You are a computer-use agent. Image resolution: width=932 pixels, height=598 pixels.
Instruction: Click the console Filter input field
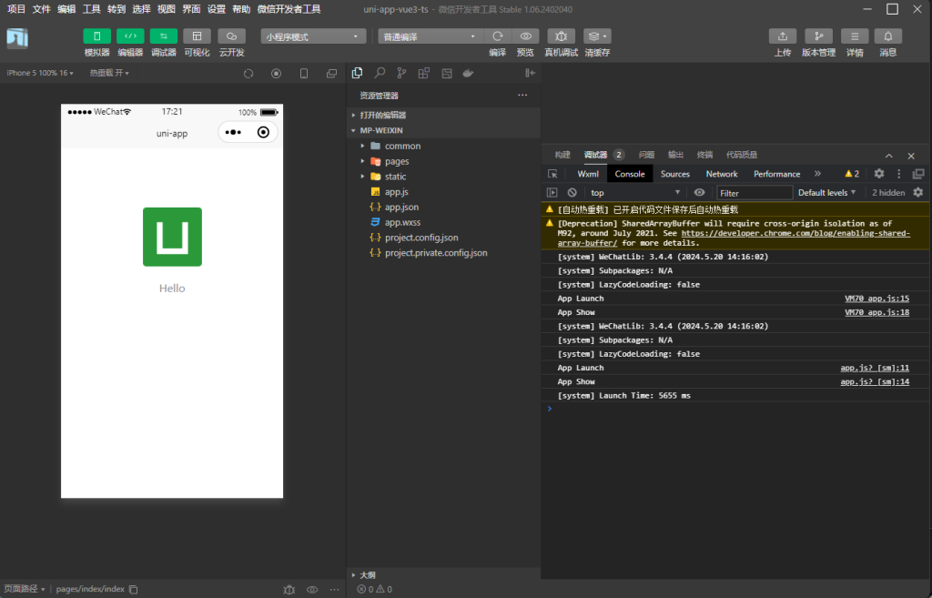pos(754,193)
